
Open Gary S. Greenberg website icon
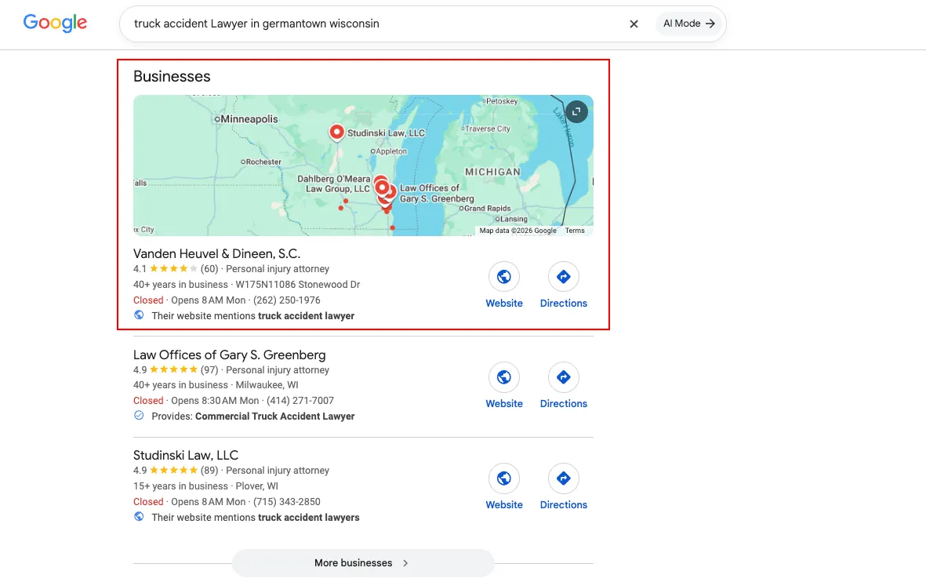click(503, 377)
